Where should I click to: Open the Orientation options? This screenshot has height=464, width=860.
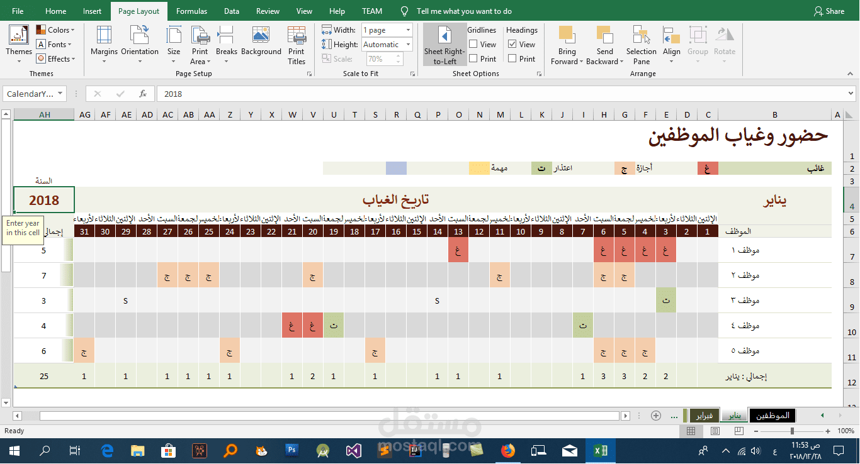coord(140,45)
